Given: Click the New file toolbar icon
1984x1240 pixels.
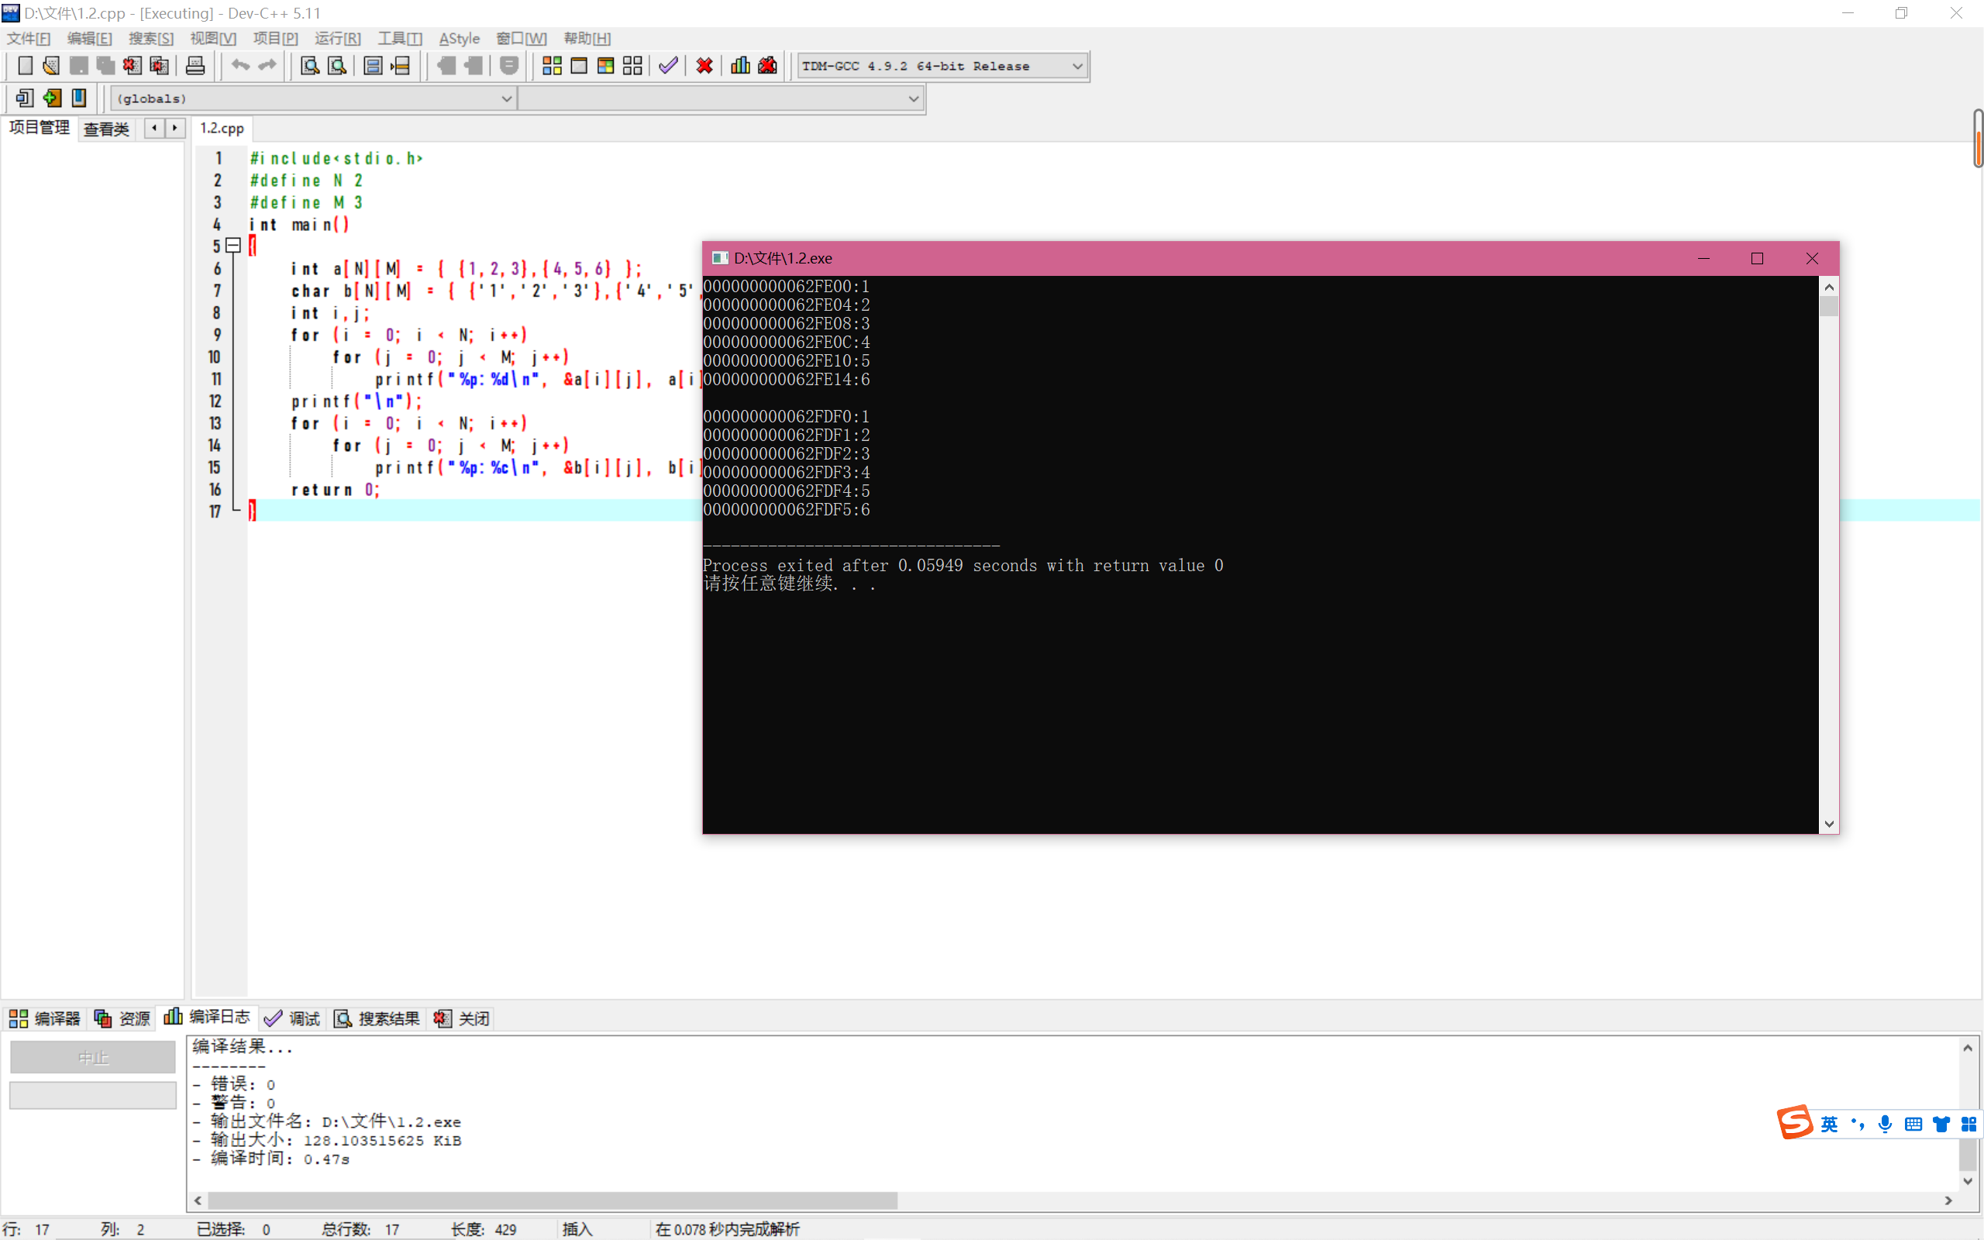Looking at the screenshot, I should tap(25, 66).
